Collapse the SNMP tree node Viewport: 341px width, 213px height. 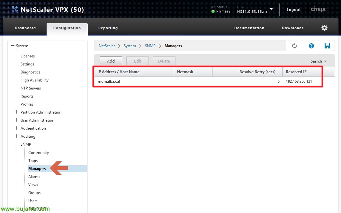click(x=16, y=144)
